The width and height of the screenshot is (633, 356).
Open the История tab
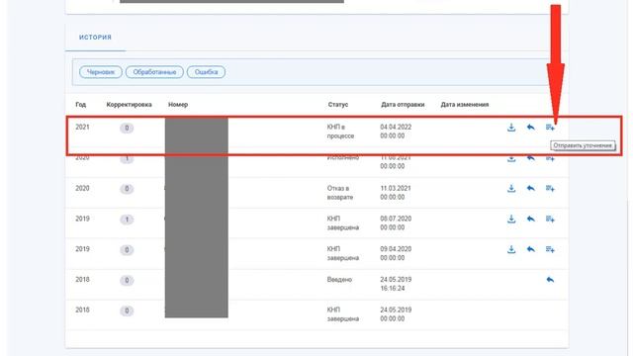coord(95,38)
